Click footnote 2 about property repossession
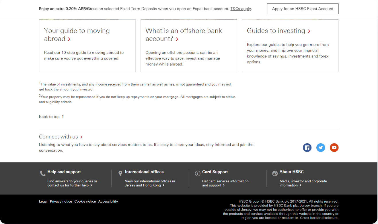Image resolution: width=378 pixels, height=224 pixels. [x=137, y=99]
